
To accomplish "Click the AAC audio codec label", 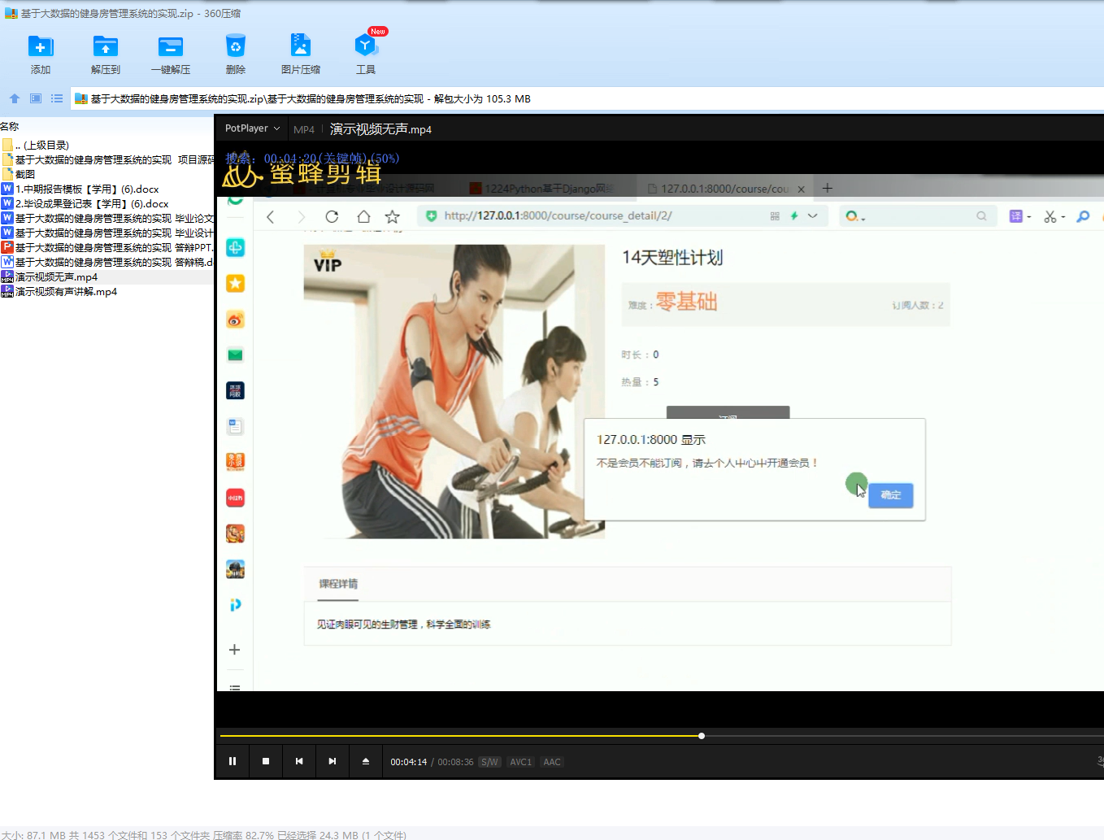I will (552, 762).
